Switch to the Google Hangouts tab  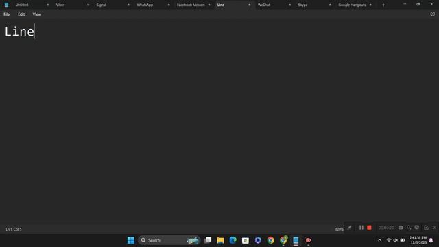[x=352, y=5]
